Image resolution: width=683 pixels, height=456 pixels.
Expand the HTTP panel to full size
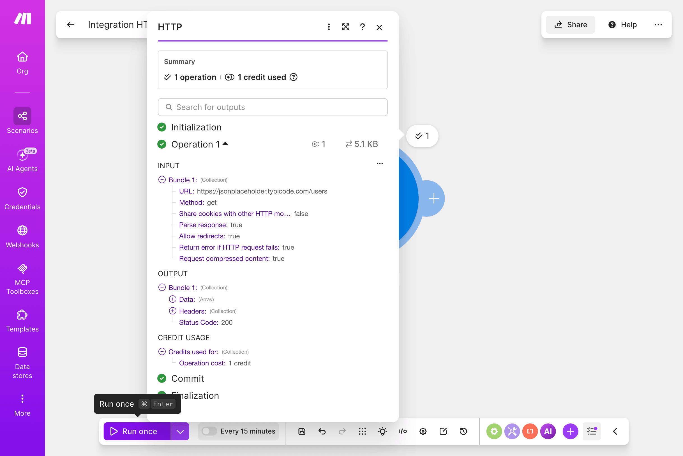(345, 27)
